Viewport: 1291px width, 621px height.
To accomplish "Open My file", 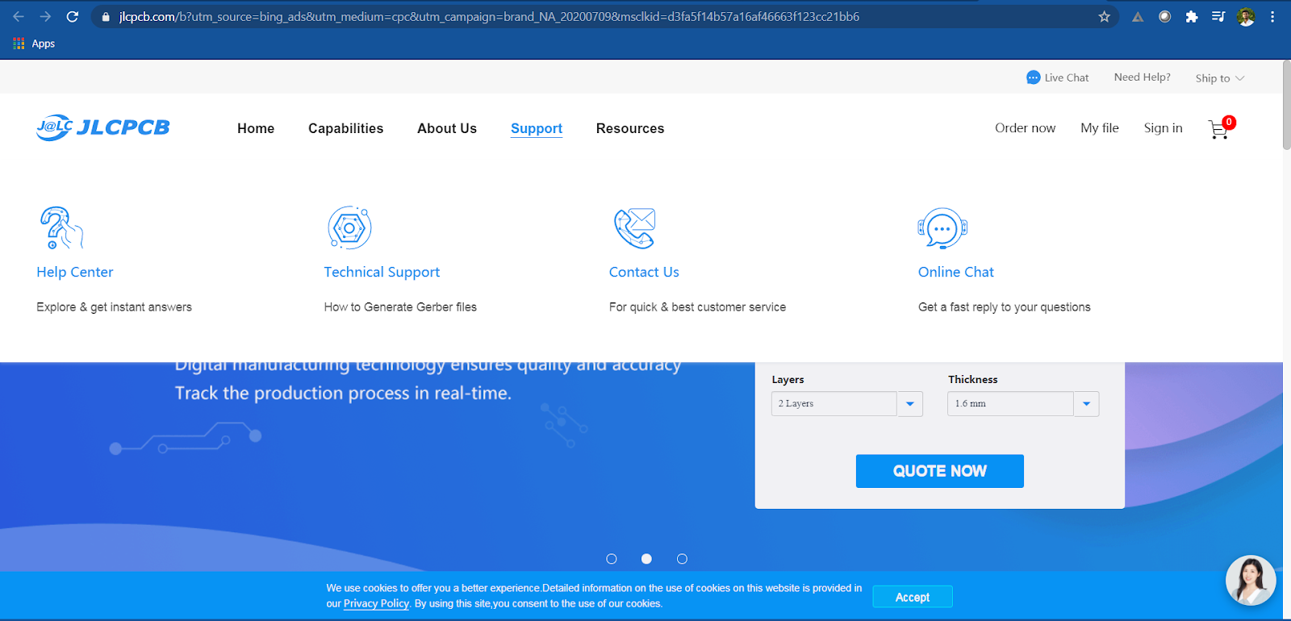I will [1100, 127].
